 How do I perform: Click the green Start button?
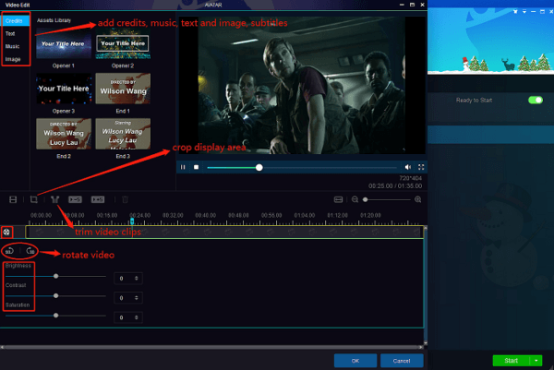[x=512, y=361]
